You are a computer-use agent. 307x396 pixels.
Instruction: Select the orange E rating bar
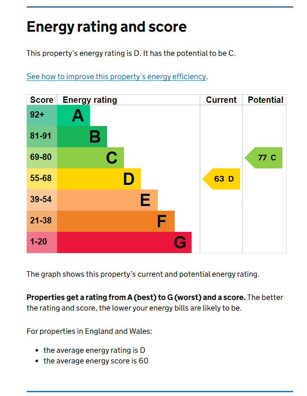click(107, 200)
